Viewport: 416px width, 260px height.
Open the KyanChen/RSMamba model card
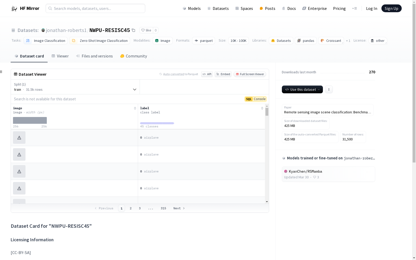pos(328,174)
